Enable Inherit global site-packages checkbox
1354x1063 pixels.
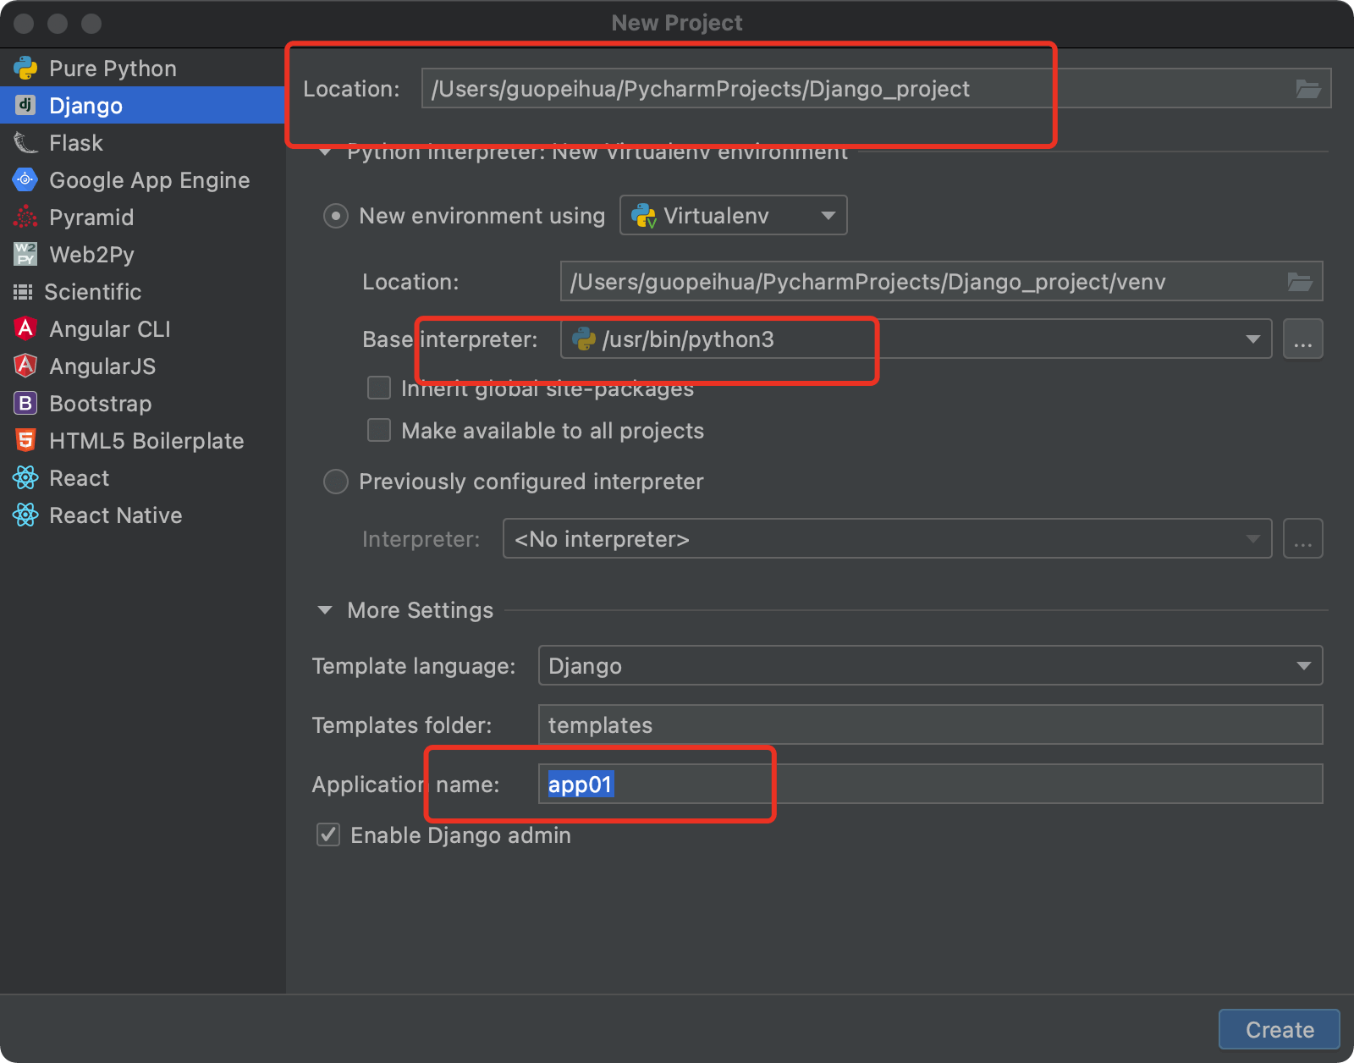click(379, 388)
